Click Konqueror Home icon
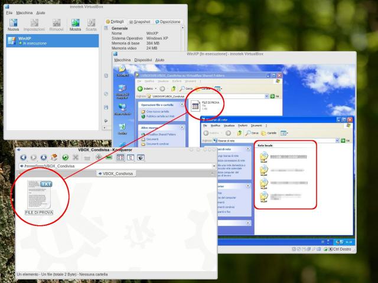Viewport: 378px width, 283px height. click(54, 157)
